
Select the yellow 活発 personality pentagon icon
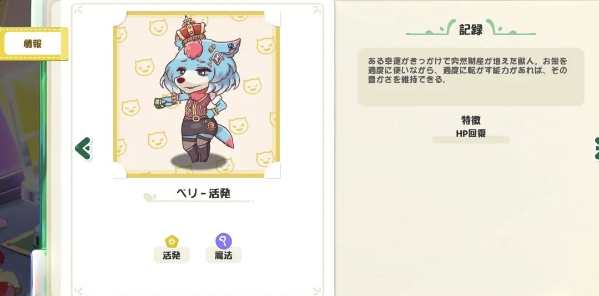coord(172,242)
